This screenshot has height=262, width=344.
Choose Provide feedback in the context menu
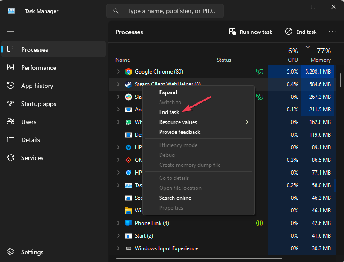(198, 132)
